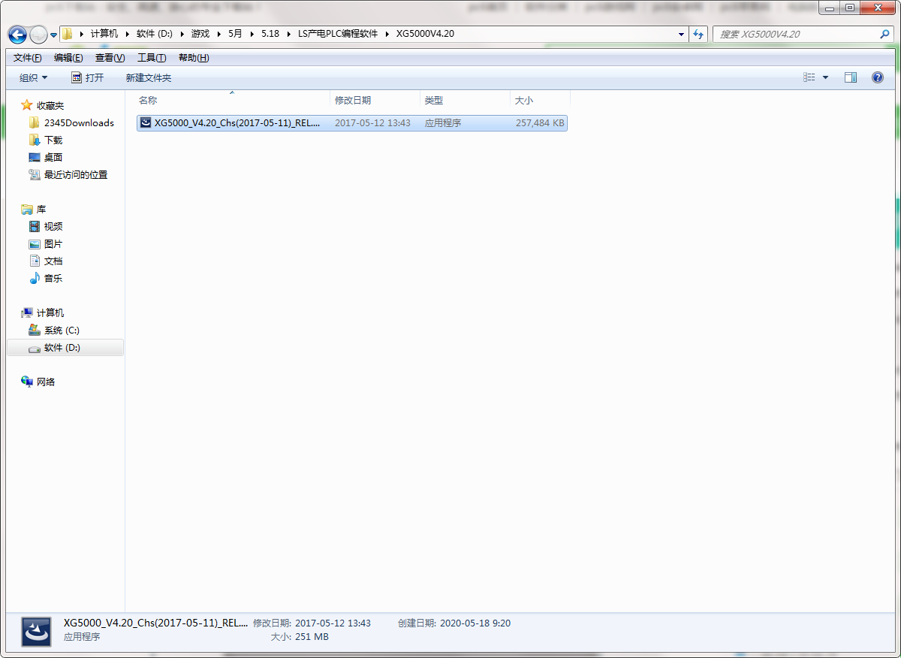Viewport: 901px width, 658px height.
Task: Go to the 下载 downloads folder
Action: pos(53,140)
